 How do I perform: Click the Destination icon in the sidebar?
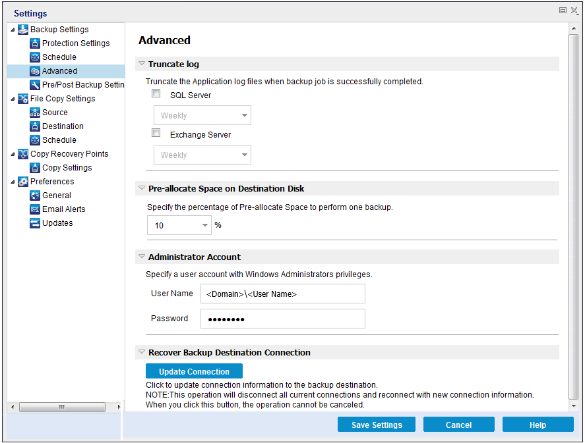click(x=34, y=126)
